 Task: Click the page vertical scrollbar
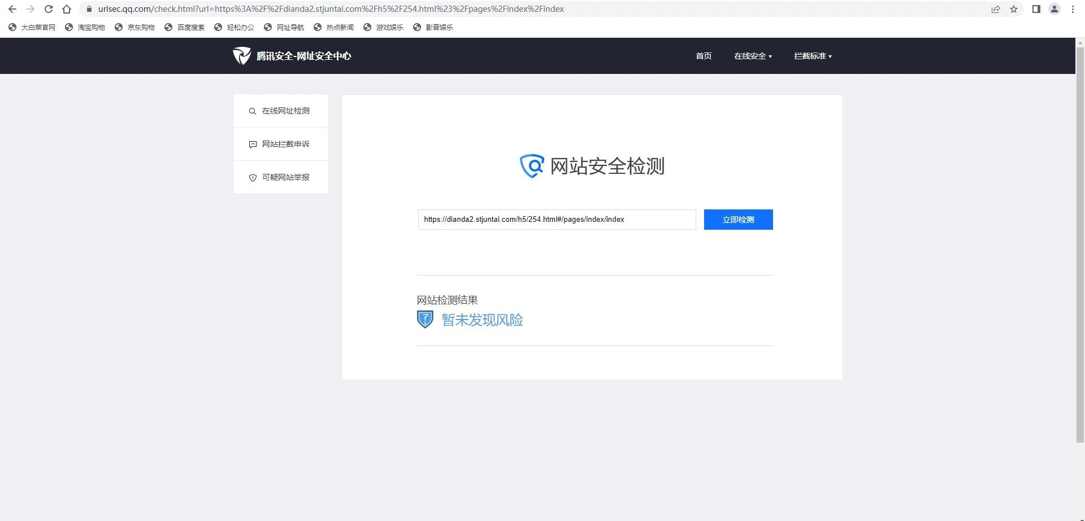click(1080, 244)
